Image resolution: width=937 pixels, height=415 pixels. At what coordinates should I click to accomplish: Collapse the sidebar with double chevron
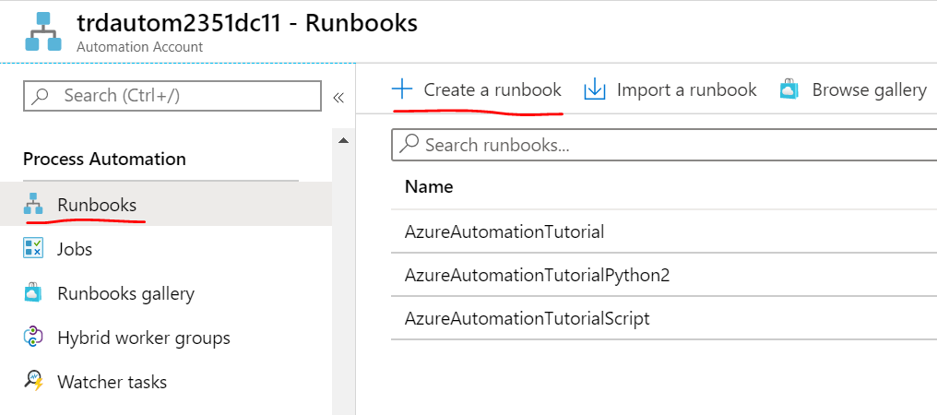(338, 97)
